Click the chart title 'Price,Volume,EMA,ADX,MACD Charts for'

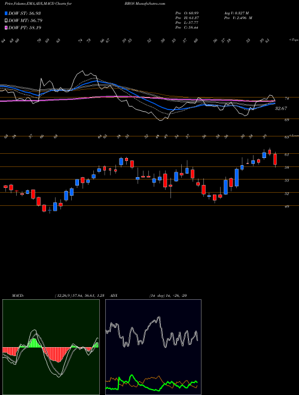tap(38, 4)
